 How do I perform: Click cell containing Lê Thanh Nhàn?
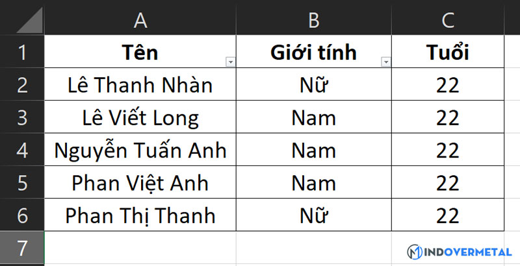tap(140, 85)
